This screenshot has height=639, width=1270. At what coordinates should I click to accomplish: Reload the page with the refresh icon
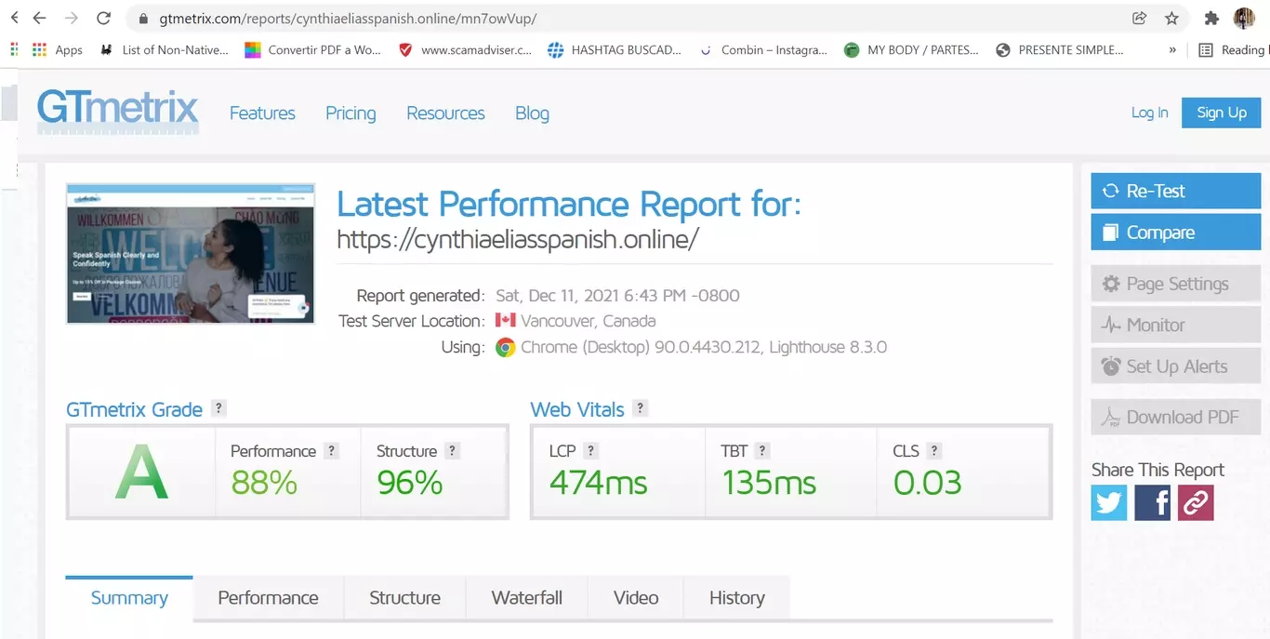tap(103, 18)
